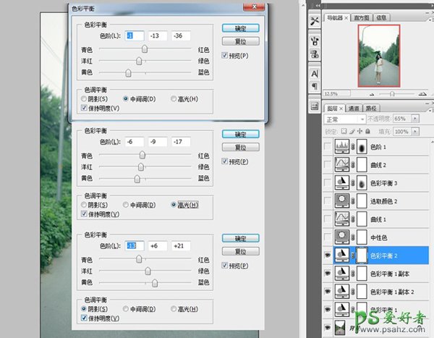The image size is (434, 338).
Task: Toggle 保持明度(V) checkbox in the top dialog
Action: click(85, 107)
